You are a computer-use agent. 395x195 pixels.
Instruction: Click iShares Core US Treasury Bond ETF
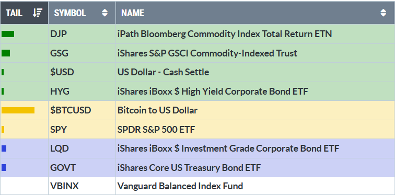click(x=189, y=167)
